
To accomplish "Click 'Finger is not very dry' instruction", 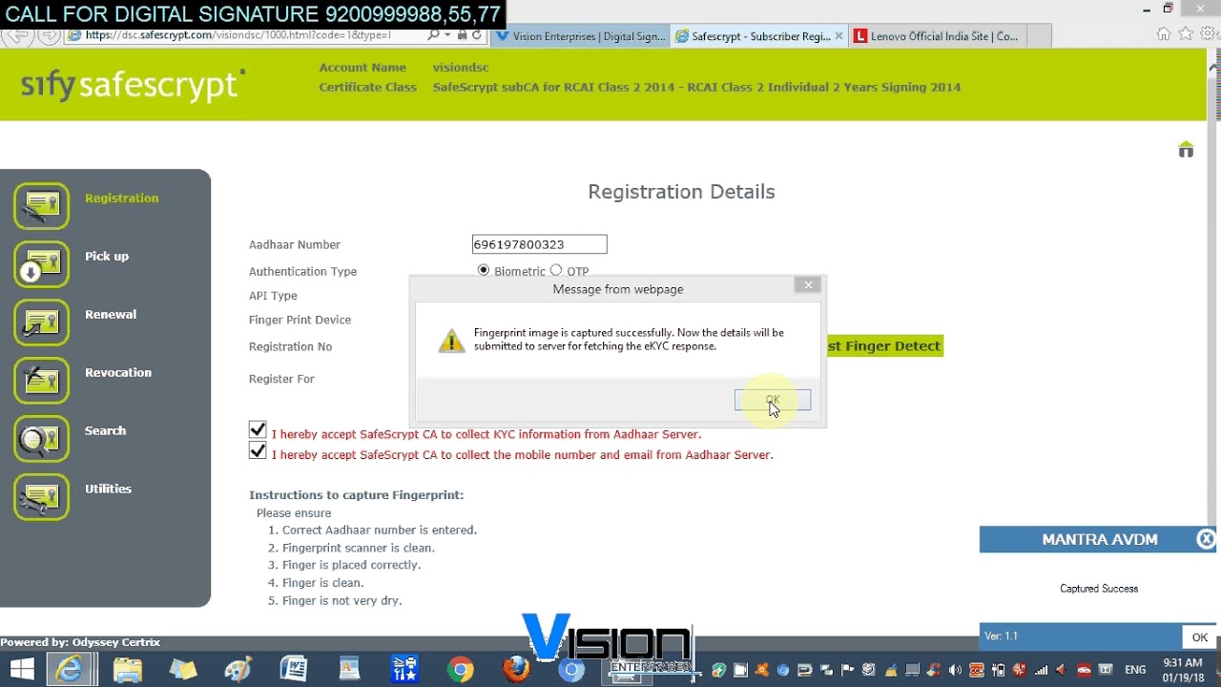I will (x=341, y=600).
